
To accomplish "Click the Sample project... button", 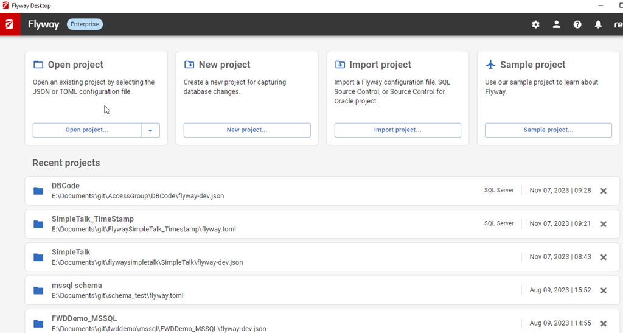I will (548, 130).
